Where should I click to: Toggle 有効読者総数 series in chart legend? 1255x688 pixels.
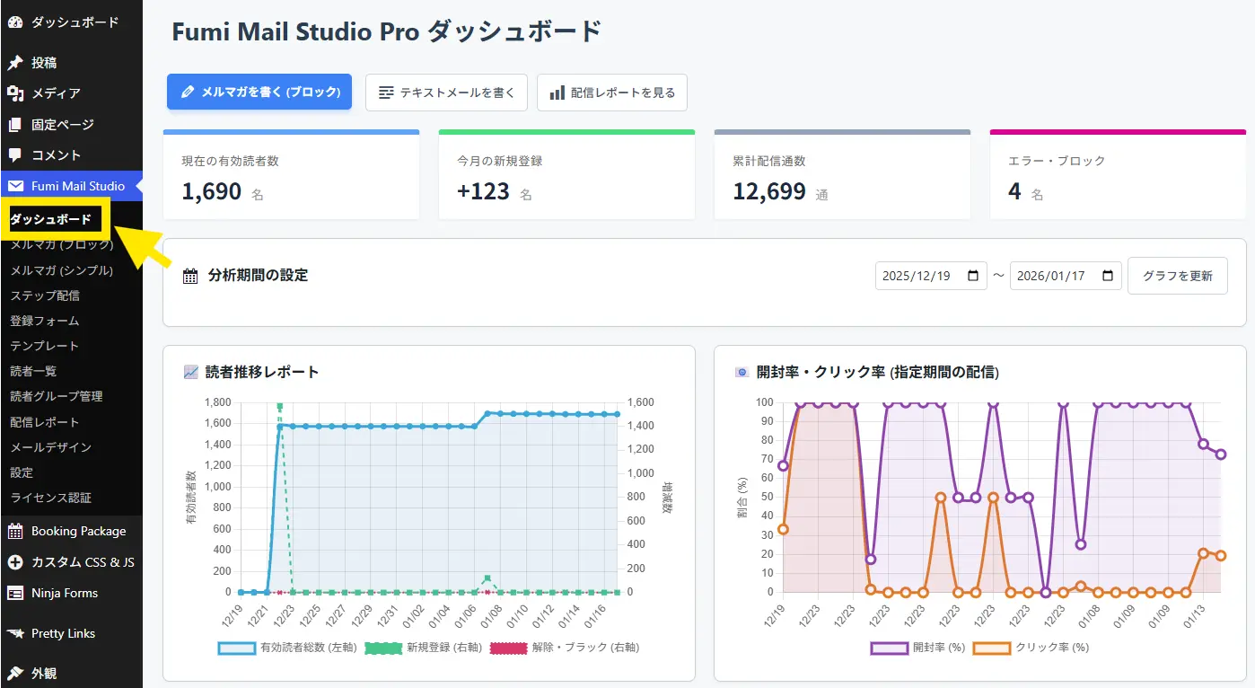(x=237, y=648)
